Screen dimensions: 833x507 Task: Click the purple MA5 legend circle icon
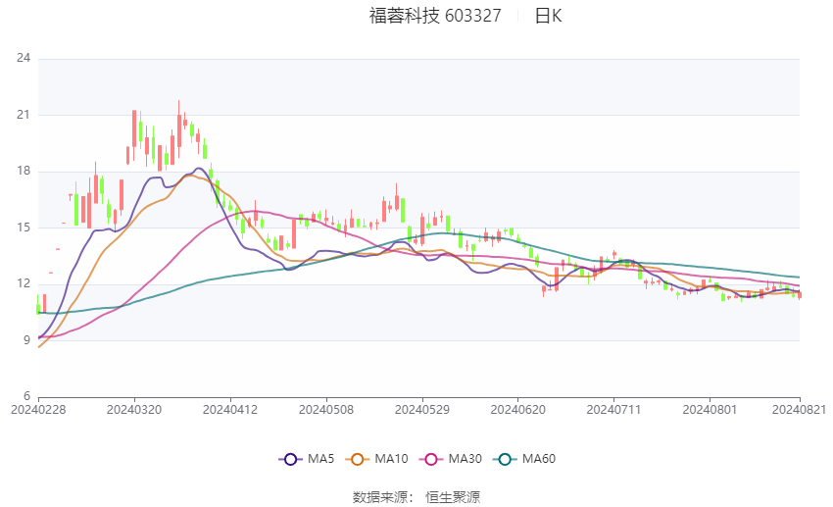[291, 459]
